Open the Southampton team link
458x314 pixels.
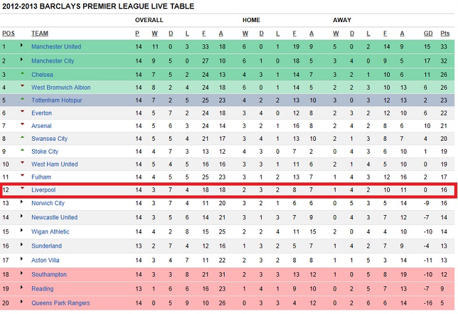[49, 274]
